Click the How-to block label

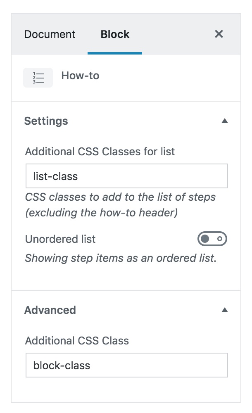[x=80, y=76]
